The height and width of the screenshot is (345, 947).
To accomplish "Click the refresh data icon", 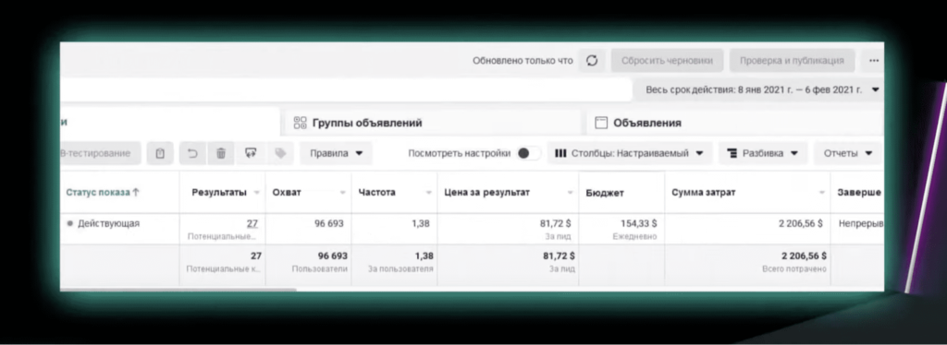I will (x=592, y=61).
